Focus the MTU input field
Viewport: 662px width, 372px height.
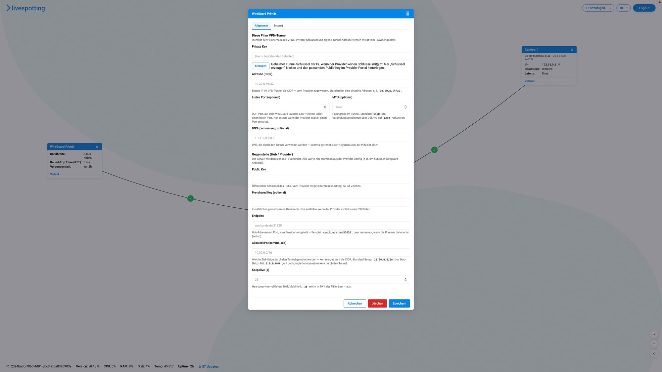pos(371,107)
